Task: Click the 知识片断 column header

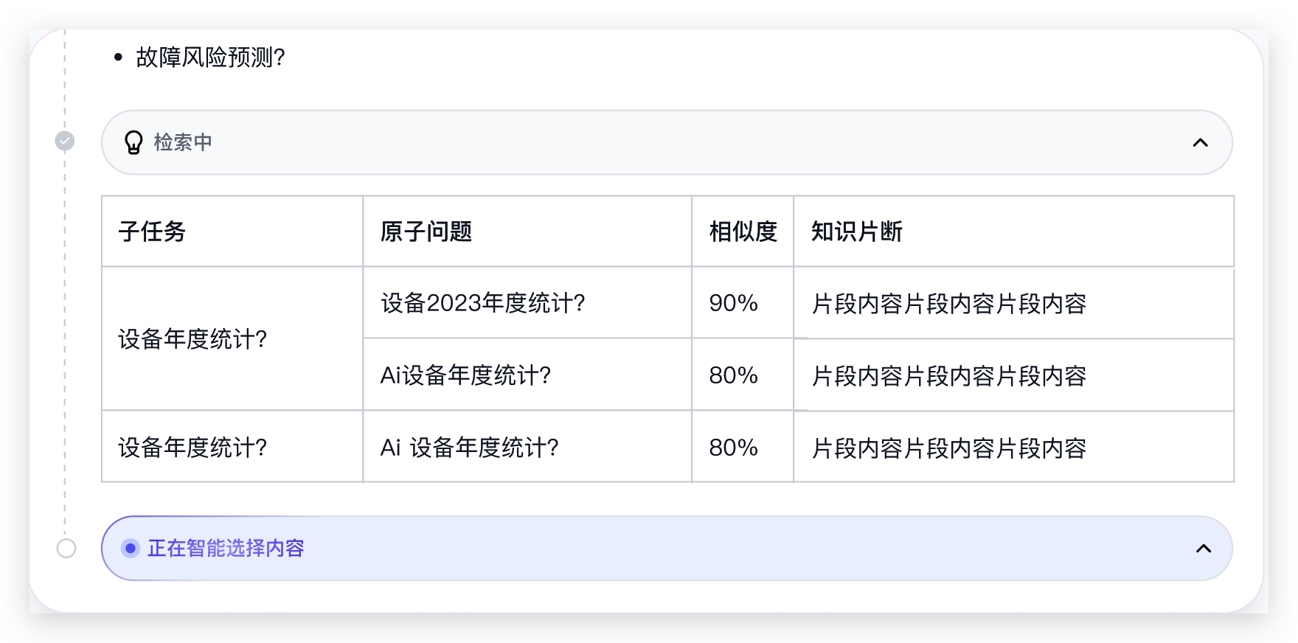Action: (x=857, y=232)
